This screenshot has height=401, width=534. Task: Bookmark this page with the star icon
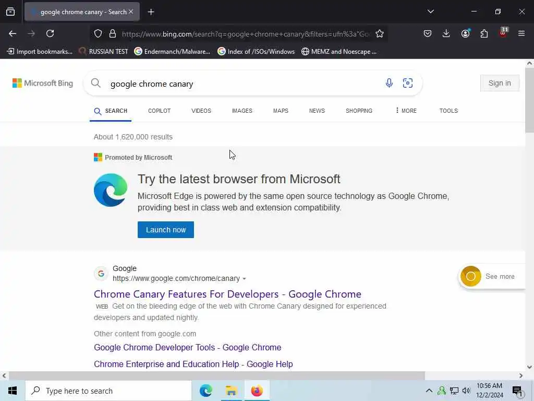(380, 33)
